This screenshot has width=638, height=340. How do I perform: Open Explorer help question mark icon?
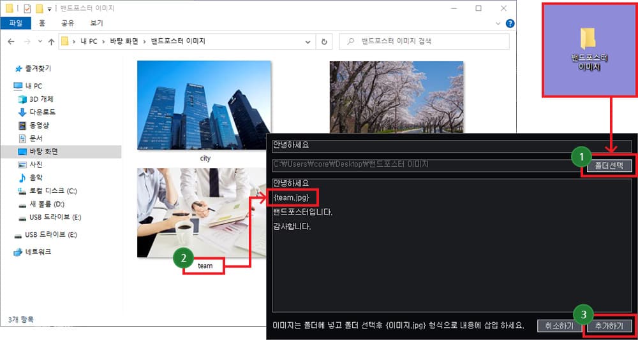click(x=510, y=23)
